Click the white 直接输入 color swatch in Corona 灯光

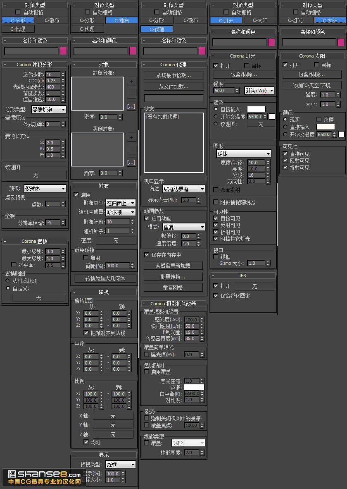[257, 109]
